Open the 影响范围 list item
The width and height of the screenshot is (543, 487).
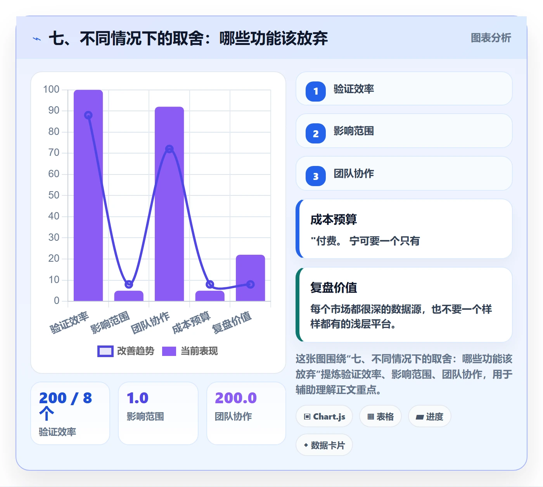tap(404, 131)
